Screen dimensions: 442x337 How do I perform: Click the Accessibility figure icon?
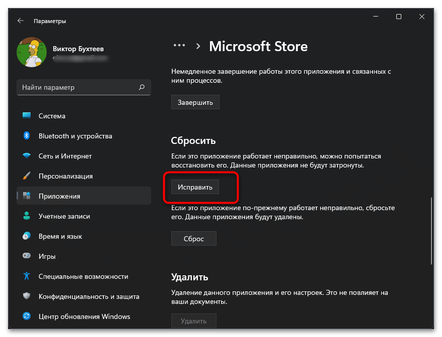[27, 276]
